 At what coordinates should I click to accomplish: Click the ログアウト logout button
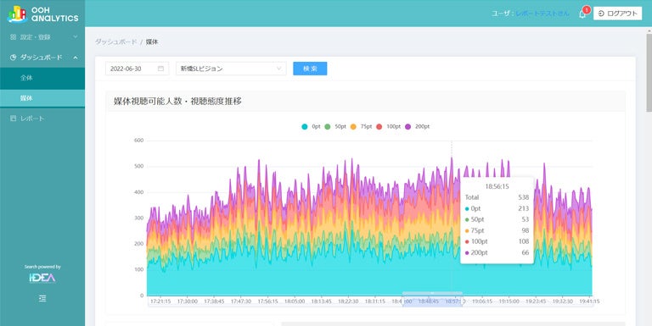tap(617, 14)
